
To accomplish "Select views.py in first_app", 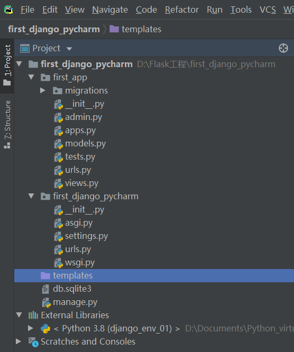I will 81,183.
